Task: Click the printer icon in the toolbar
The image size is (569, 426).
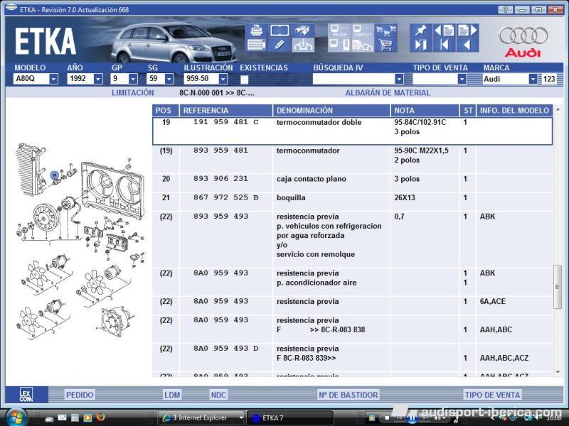Action: (257, 31)
